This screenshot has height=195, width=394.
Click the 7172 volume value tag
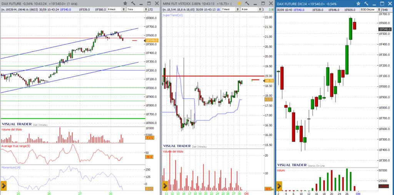(x=150, y=138)
